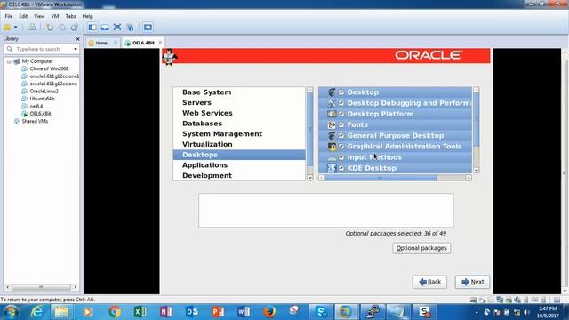The width and height of the screenshot is (569, 320).
Task: Uncheck the Fonts checkbox
Action: pyautogui.click(x=341, y=124)
